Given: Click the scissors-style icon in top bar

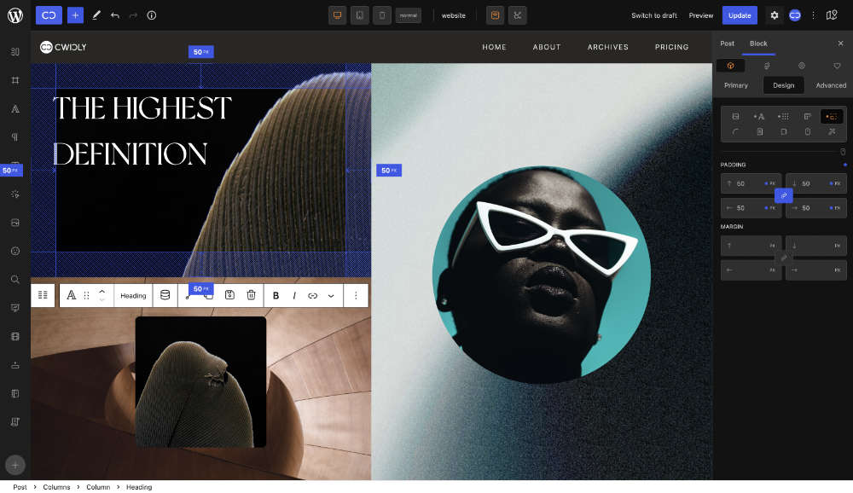Looking at the screenshot, I should [518, 15].
